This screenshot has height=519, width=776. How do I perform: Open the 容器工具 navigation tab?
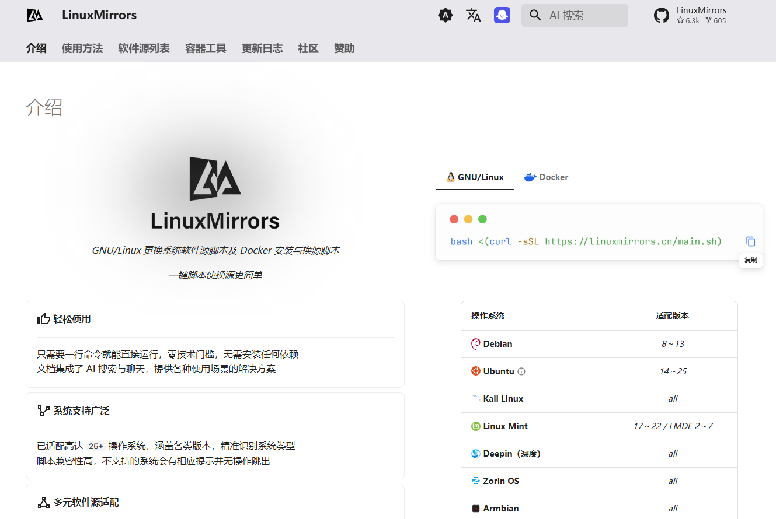[206, 48]
